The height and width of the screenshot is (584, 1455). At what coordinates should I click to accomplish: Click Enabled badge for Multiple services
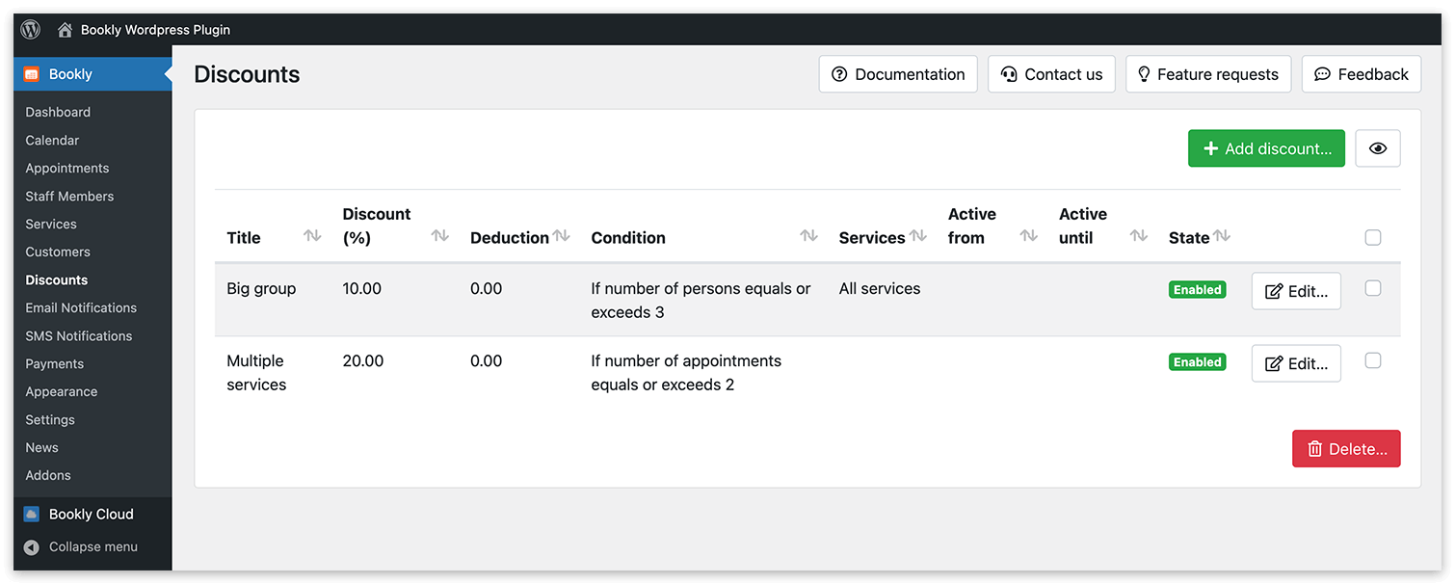point(1198,362)
